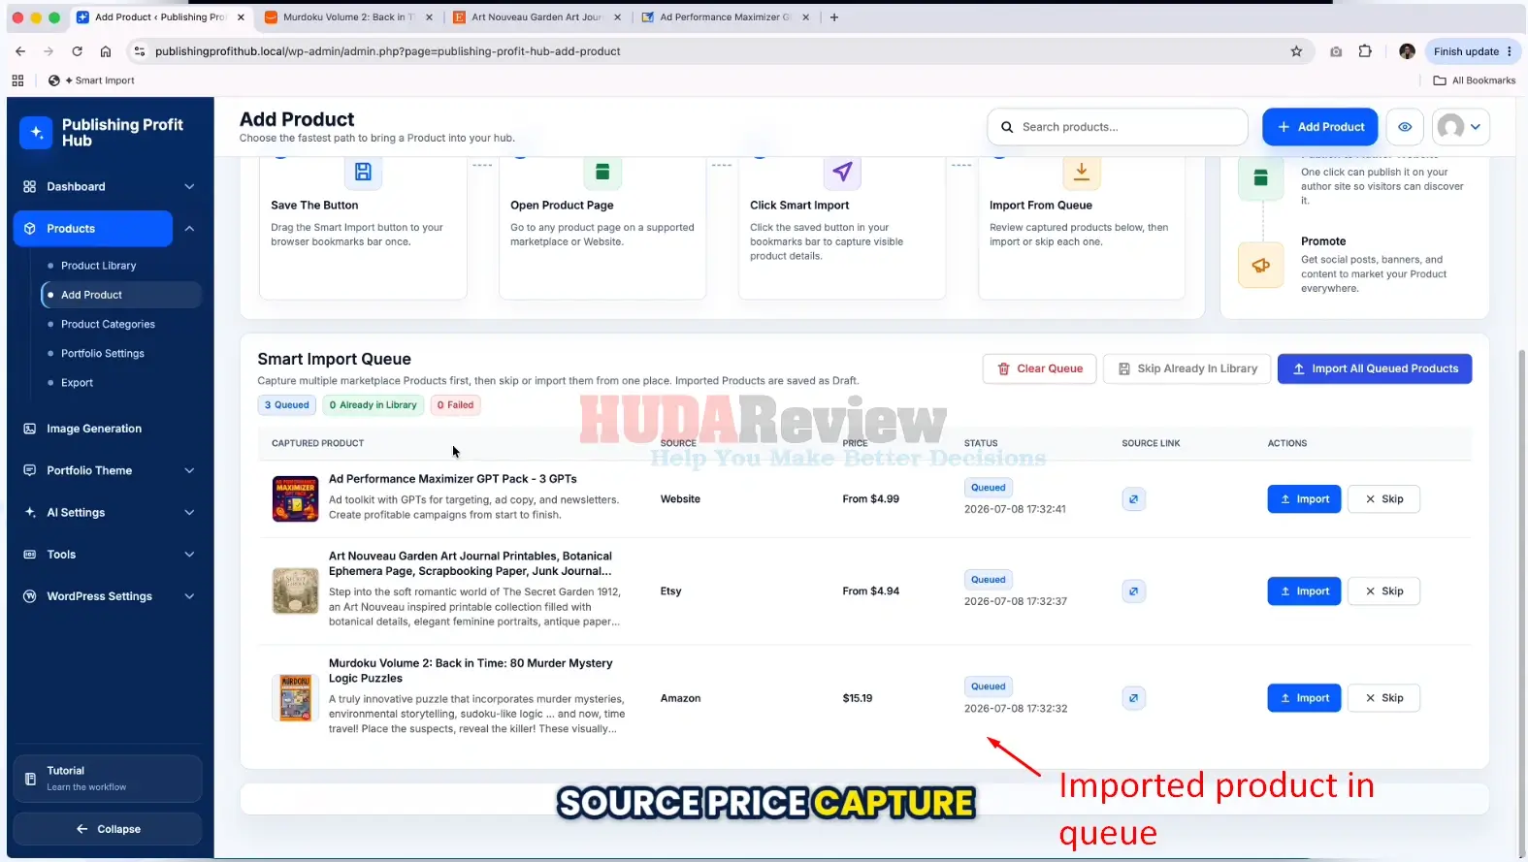The height and width of the screenshot is (862, 1528).
Task: Import the Ad Performance Maximizer product
Action: [1304, 499]
